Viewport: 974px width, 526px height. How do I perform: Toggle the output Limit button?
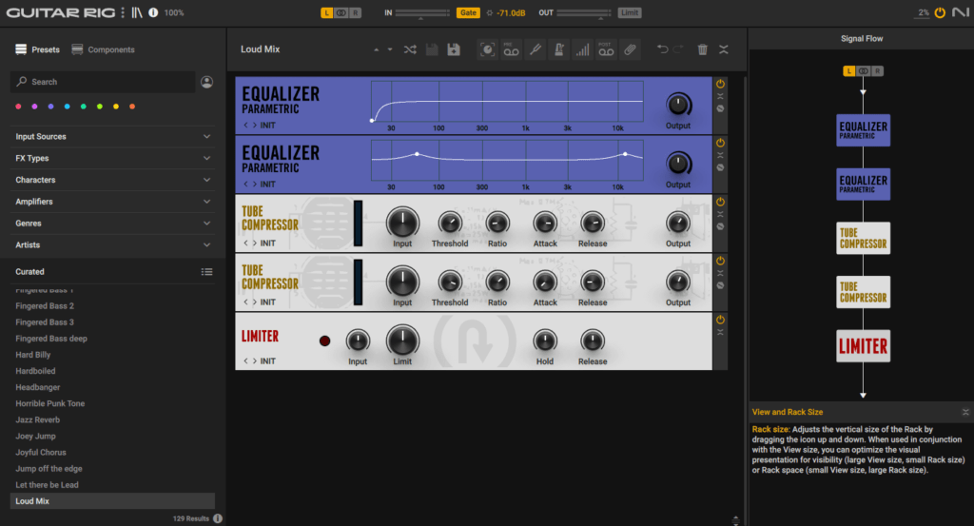[x=630, y=12]
